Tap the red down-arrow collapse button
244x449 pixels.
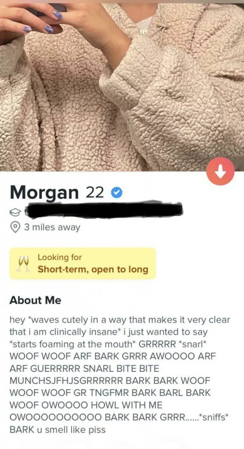point(220,171)
